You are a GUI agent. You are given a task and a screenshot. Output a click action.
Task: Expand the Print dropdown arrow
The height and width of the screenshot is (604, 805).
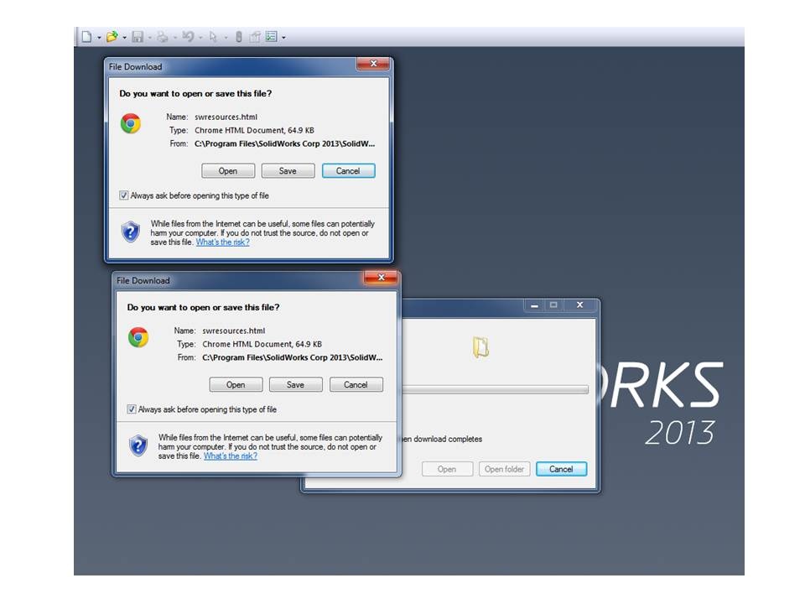coord(174,38)
